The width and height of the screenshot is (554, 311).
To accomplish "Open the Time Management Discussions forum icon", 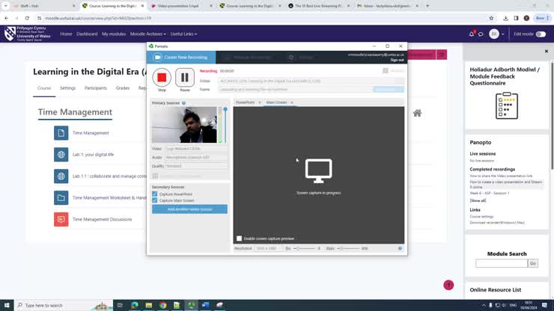I will coord(61,219).
